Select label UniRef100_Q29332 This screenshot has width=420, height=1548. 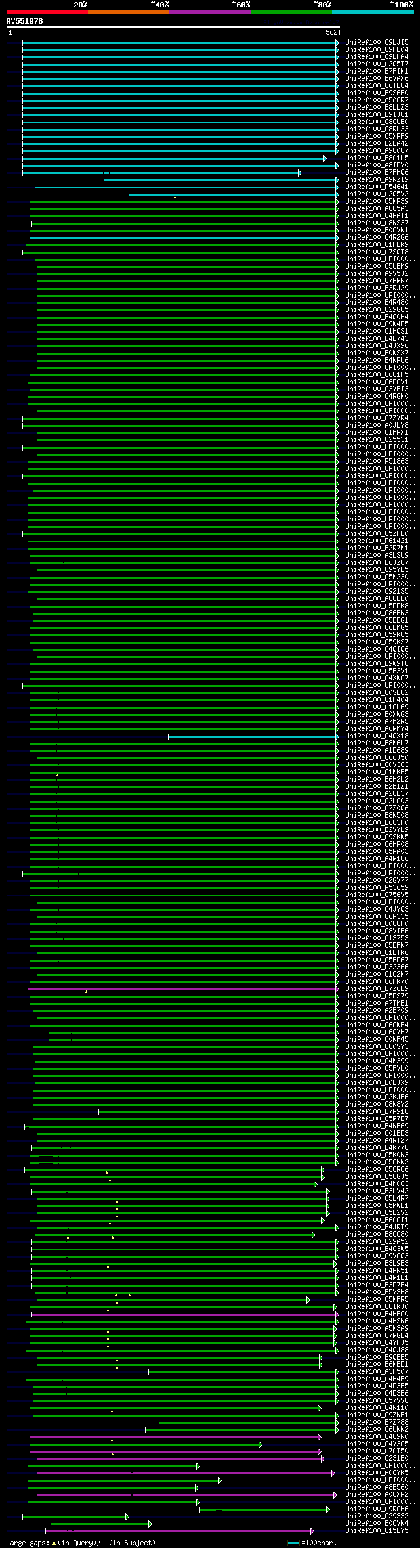click(x=377, y=1516)
